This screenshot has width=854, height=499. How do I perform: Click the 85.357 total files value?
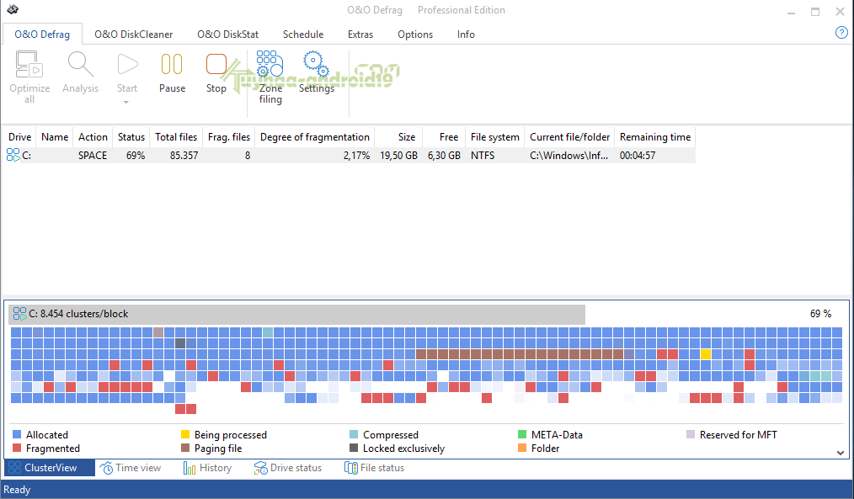184,156
